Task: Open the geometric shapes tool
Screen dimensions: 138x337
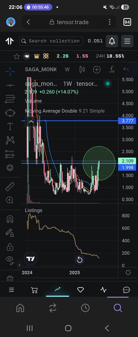Action: [10, 113]
